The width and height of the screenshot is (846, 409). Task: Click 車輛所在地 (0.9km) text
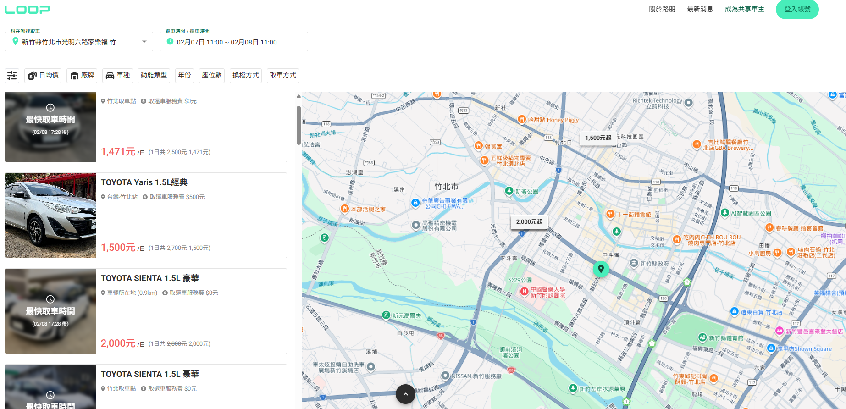pos(132,293)
